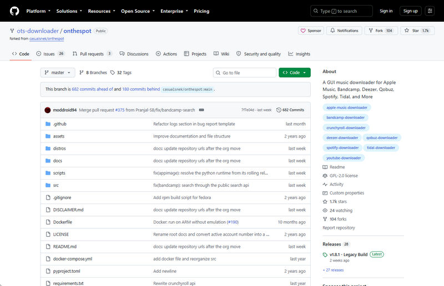Click the Notifications bell button

tap(344, 30)
